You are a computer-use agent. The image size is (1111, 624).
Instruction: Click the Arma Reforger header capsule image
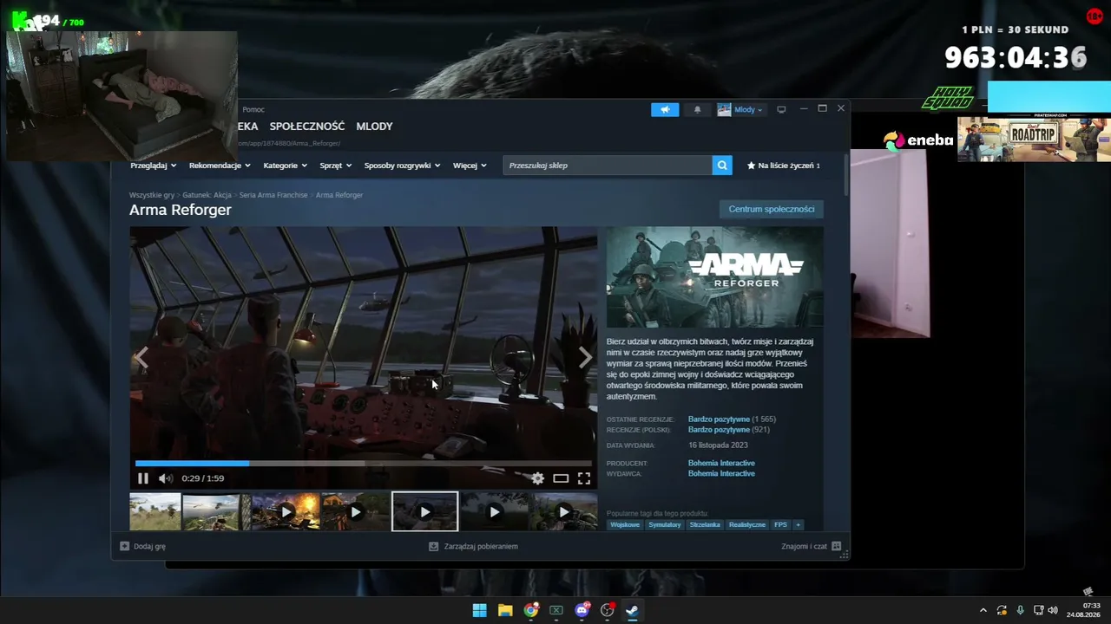coord(714,277)
